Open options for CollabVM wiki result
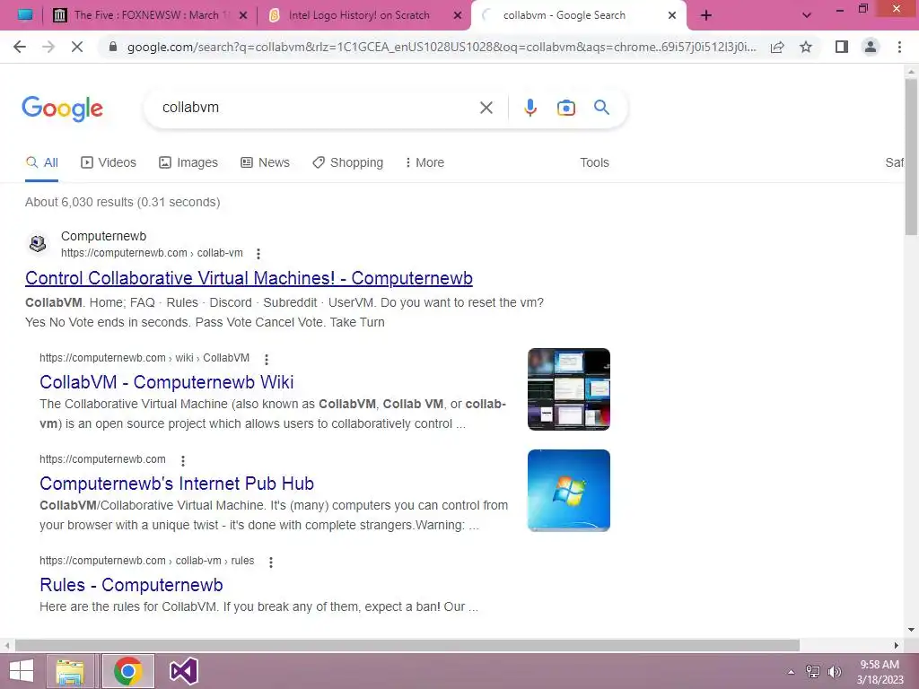919x689 pixels. (266, 359)
